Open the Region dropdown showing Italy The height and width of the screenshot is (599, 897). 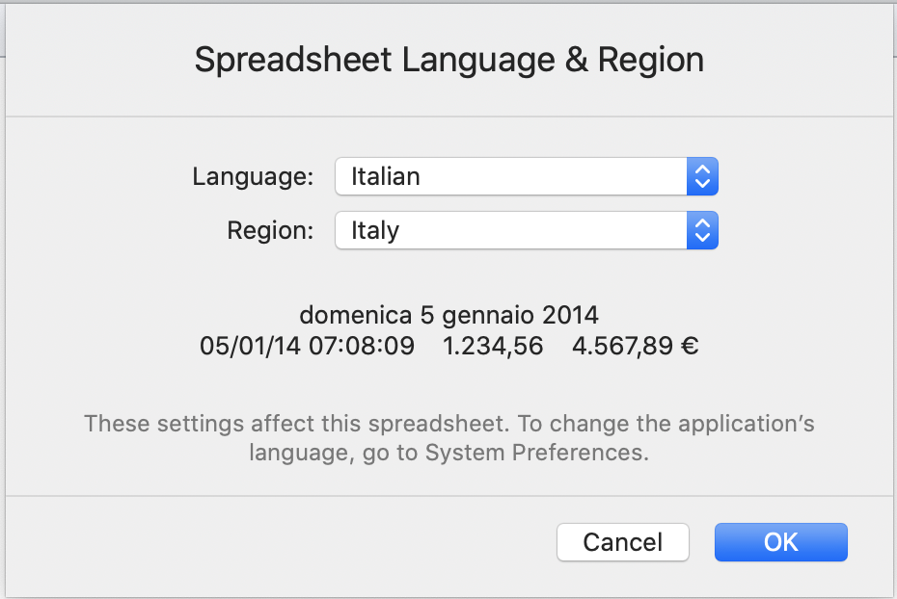[x=511, y=231]
